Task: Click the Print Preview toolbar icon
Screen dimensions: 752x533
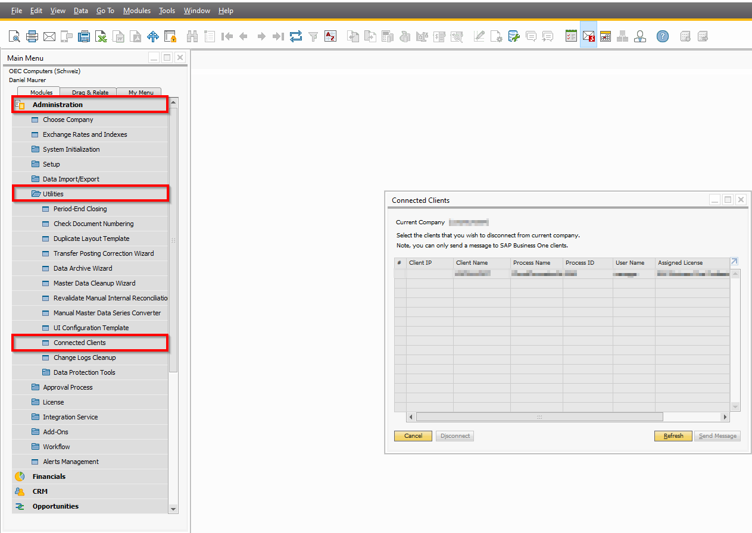Action: pos(15,36)
